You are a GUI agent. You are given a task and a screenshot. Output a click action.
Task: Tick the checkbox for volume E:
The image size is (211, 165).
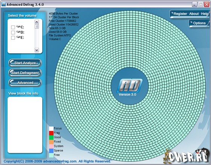13,38
